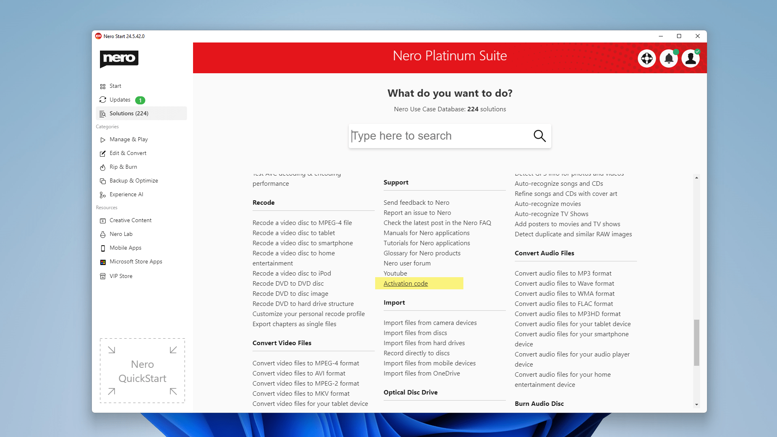
Task: Click the Edit & Convert pencil icon
Action: [x=103, y=153]
